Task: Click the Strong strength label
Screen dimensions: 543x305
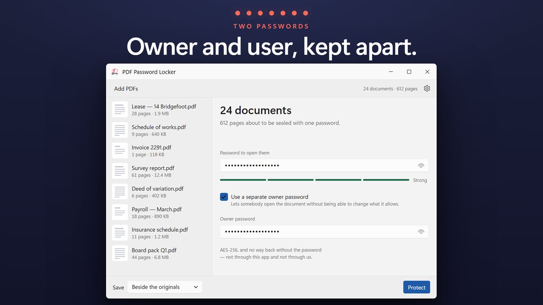Action: tap(420, 180)
